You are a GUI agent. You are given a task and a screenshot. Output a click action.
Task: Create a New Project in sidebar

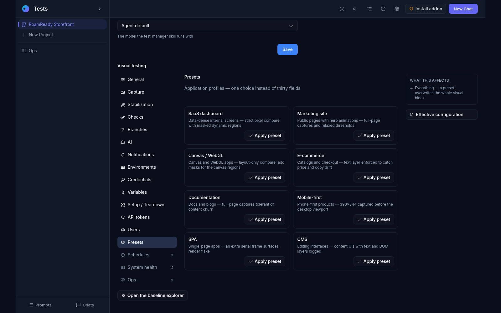(62, 35)
